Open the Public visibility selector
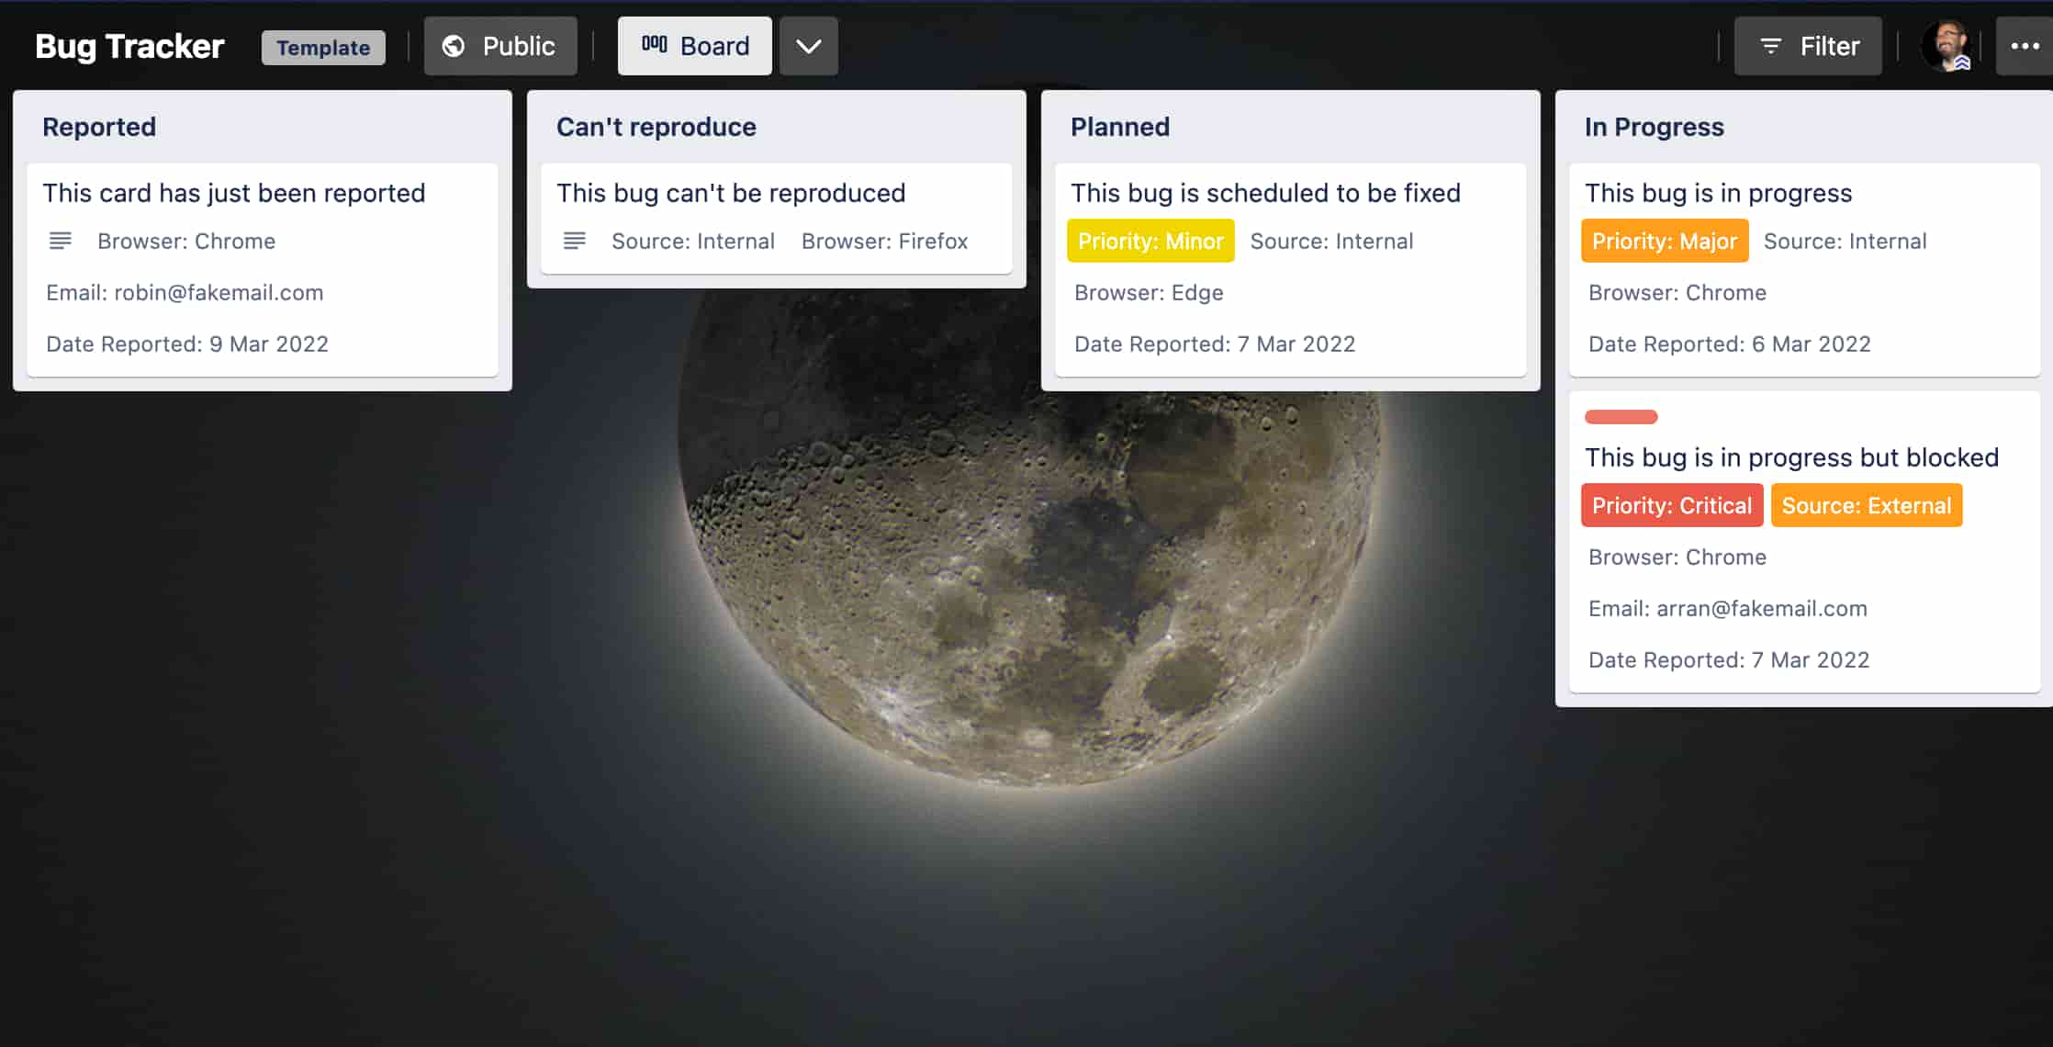Image resolution: width=2053 pixels, height=1047 pixels. click(500, 46)
